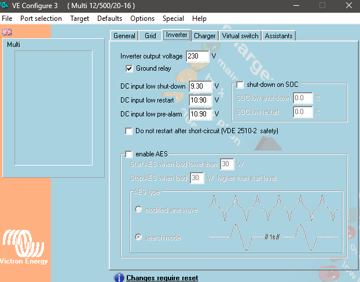Viewport: 360px width, 282px height.
Task: Open the Virtual switch tab
Action: point(240,36)
